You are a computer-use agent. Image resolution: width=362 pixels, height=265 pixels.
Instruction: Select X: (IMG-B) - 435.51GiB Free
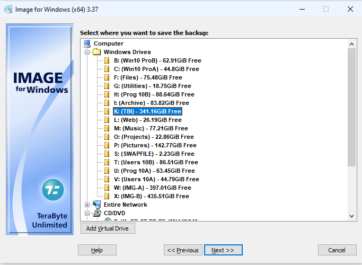coord(151,196)
